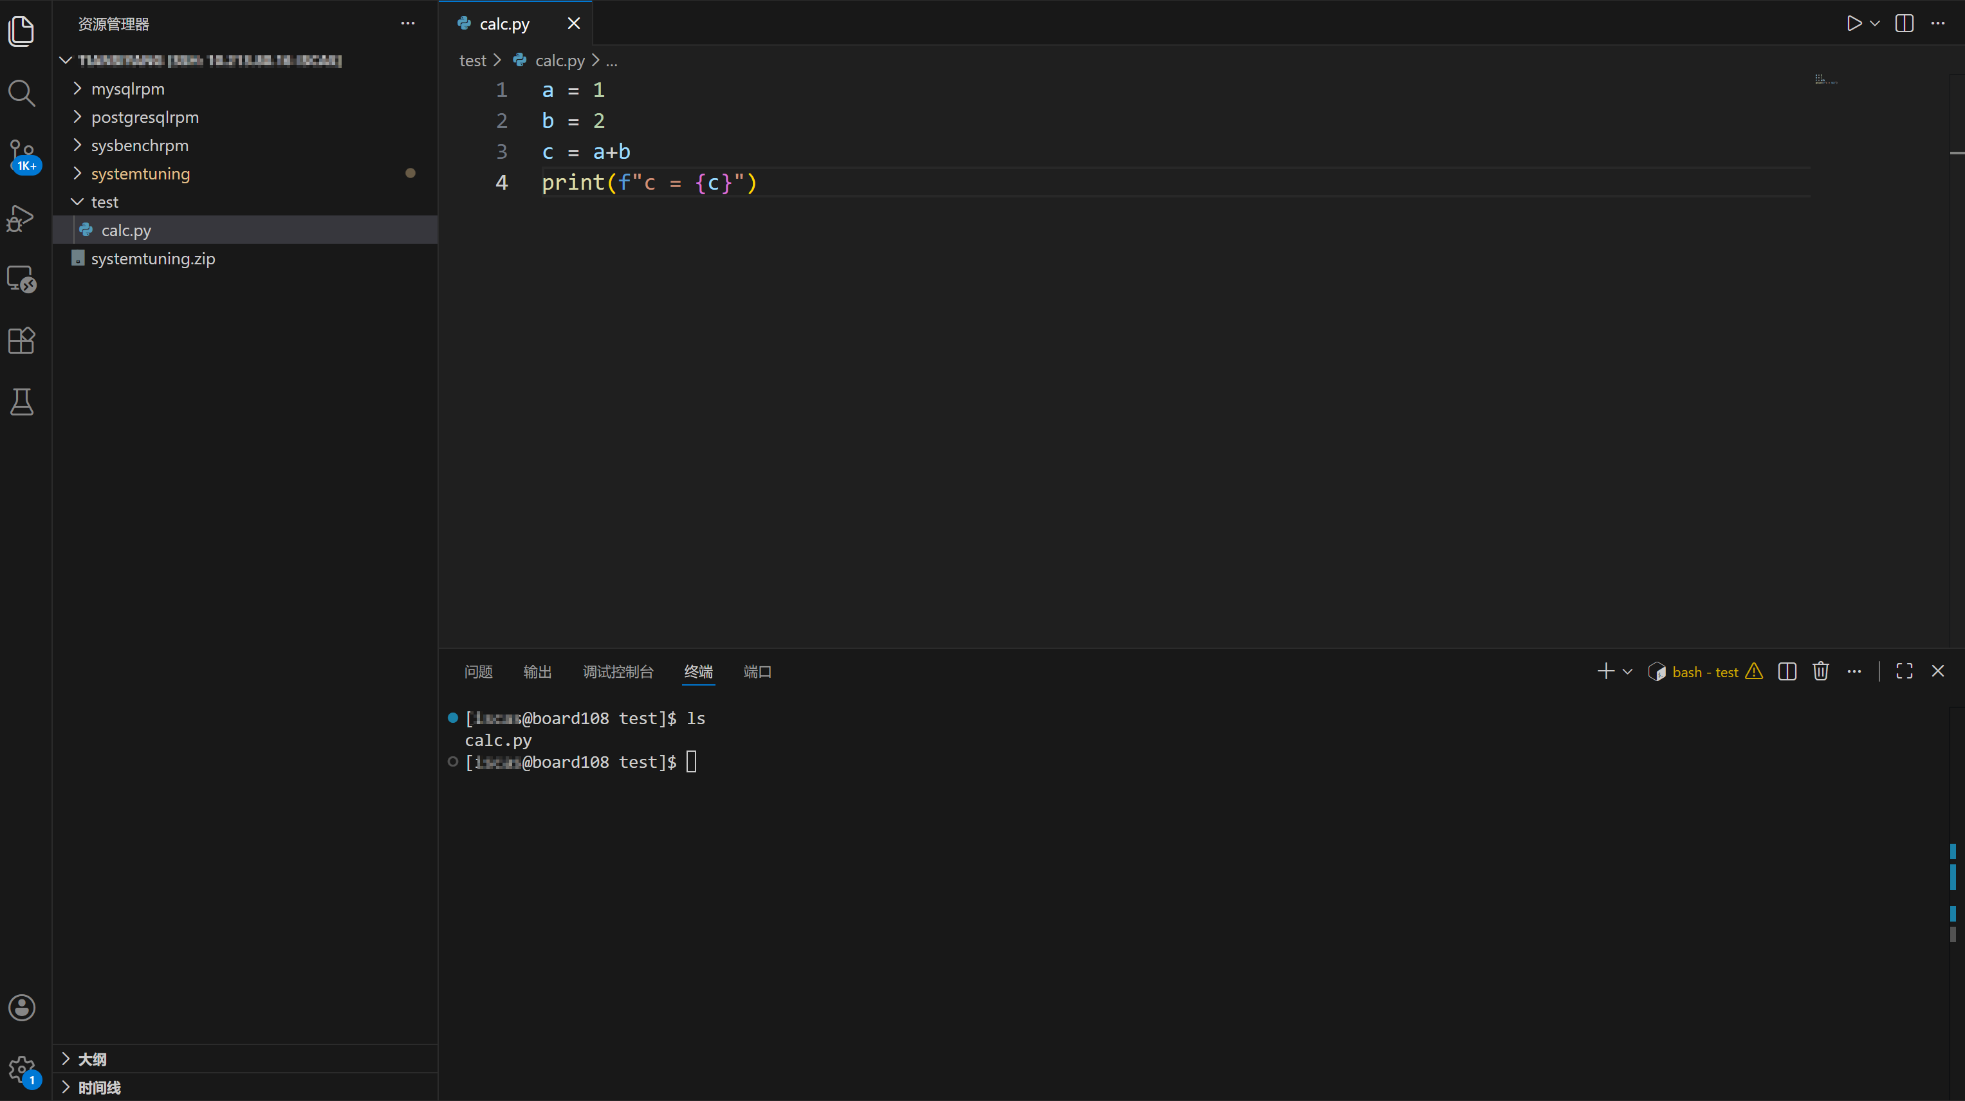
Task: Switch to the 调试控制台 debug console tab
Action: pos(618,671)
